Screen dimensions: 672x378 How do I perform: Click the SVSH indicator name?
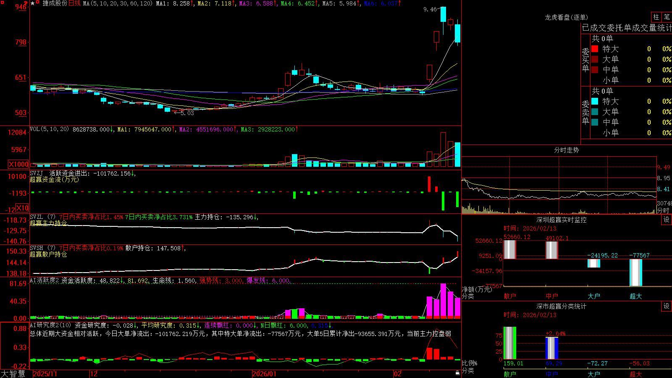point(37,248)
